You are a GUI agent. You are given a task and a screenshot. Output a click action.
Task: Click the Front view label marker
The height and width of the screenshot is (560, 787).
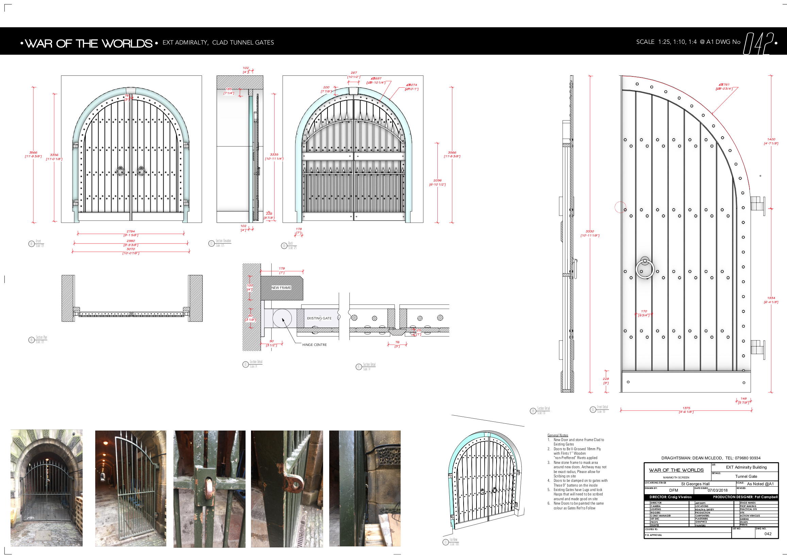[31, 244]
